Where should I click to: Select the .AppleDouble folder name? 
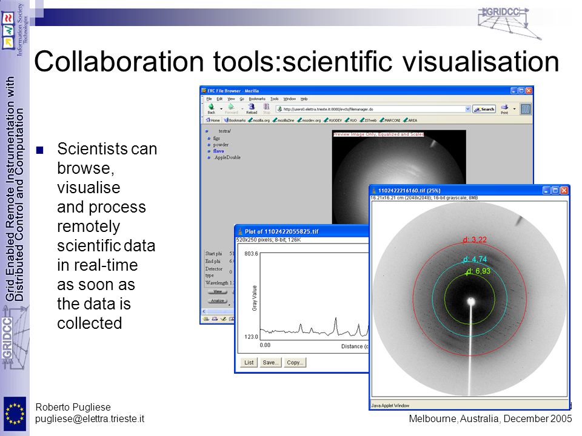coord(227,157)
